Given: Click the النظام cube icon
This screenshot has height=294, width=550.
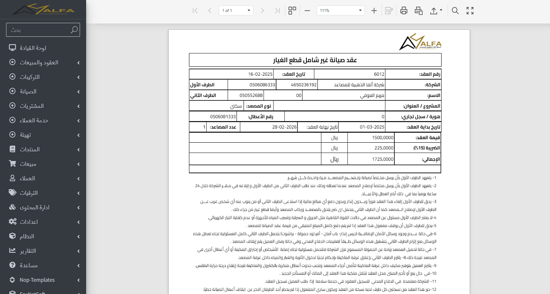Looking at the screenshot, I should point(13,236).
